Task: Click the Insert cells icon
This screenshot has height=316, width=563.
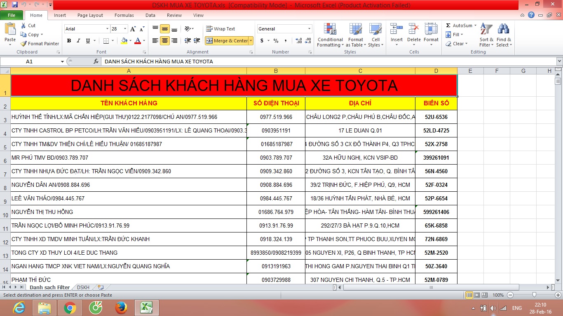Action: [396, 29]
